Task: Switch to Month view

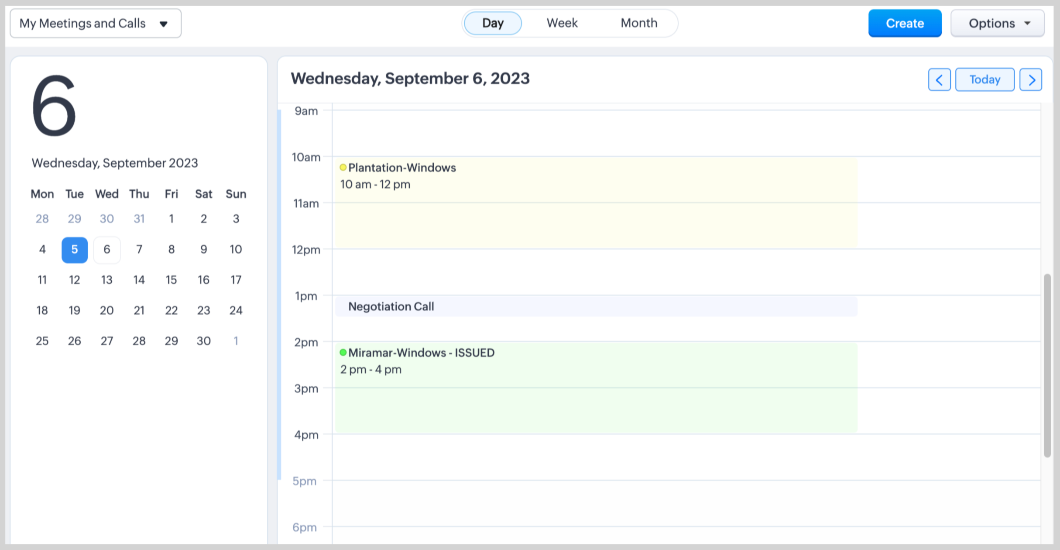Action: 638,23
